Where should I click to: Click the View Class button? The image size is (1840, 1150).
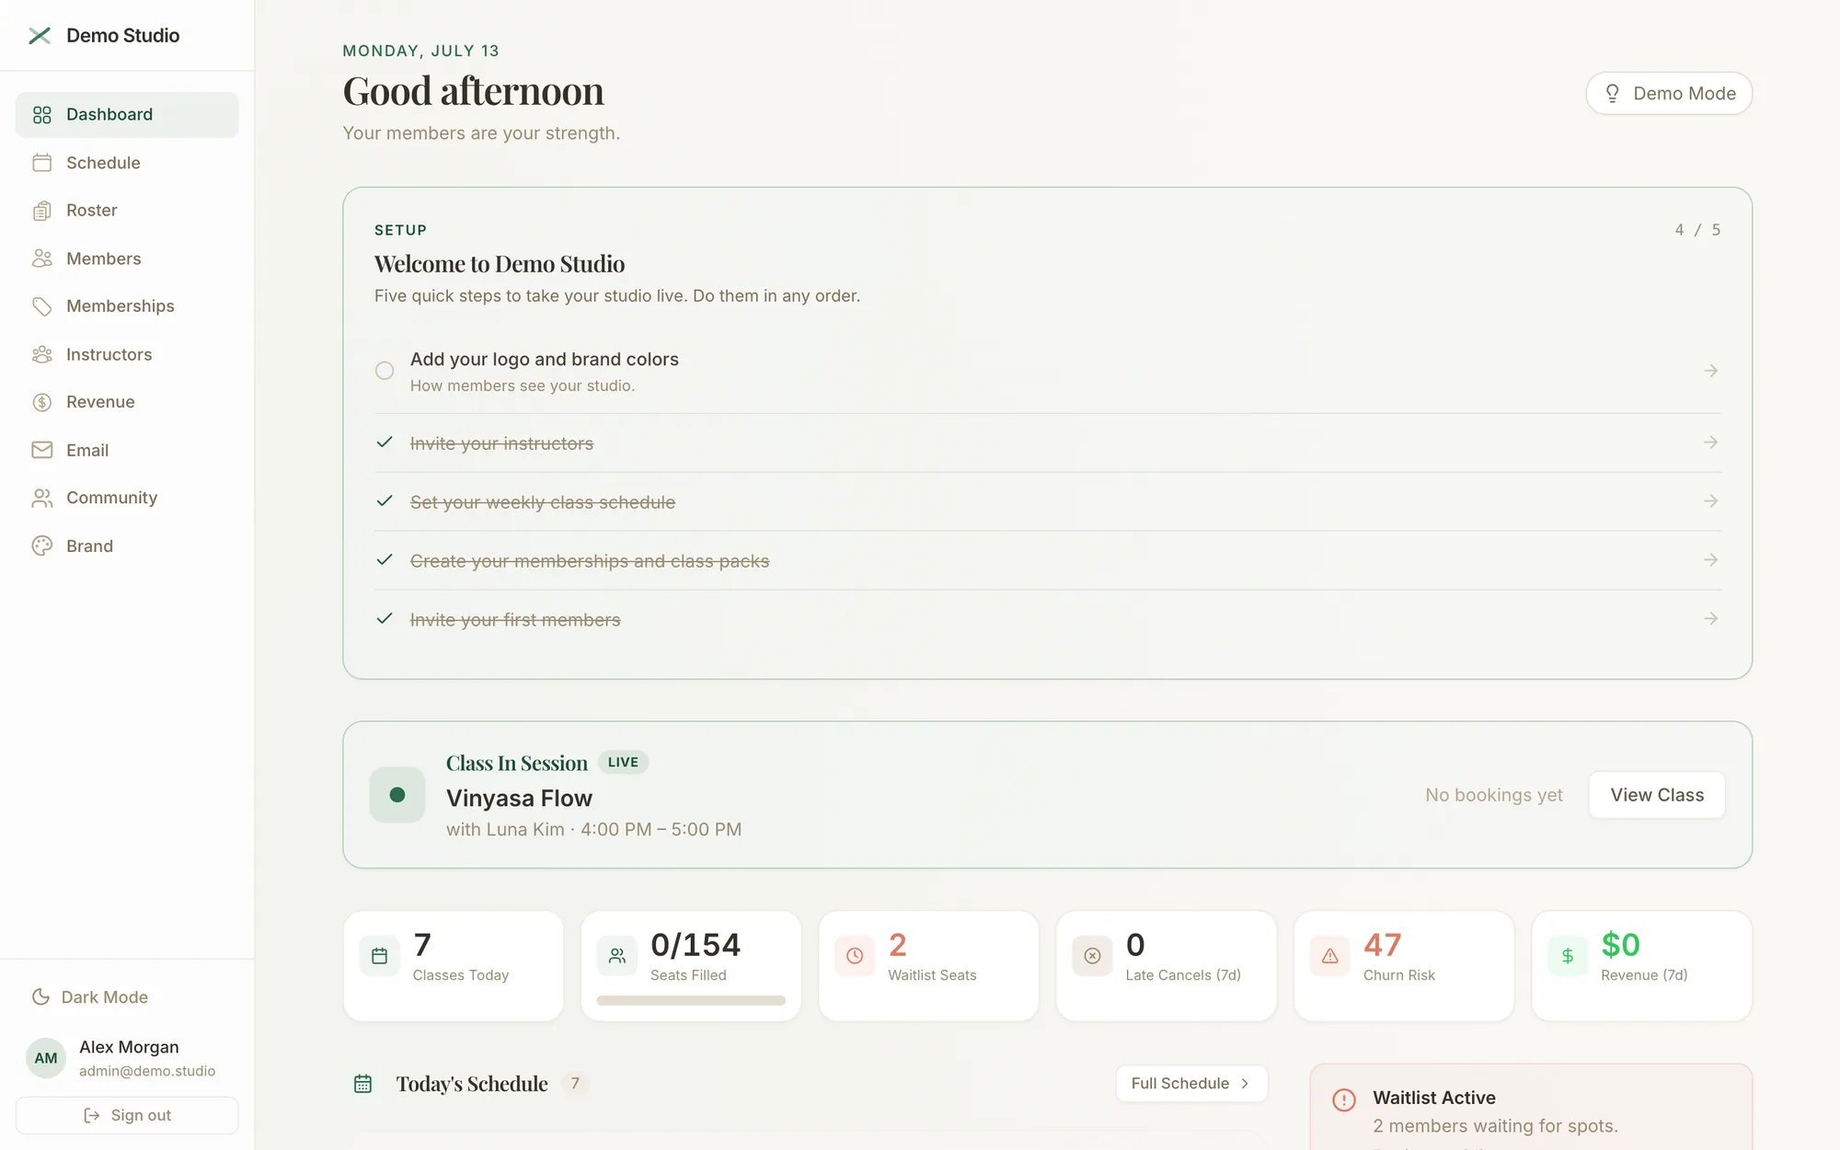pyautogui.click(x=1657, y=795)
